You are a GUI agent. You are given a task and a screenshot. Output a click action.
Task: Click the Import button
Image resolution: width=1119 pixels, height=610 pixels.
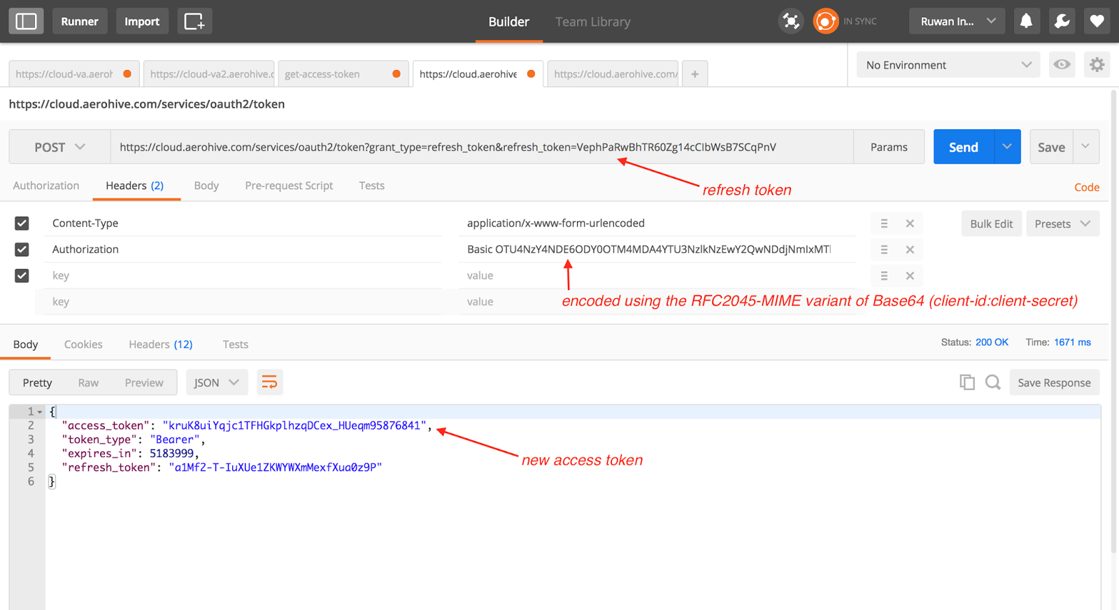(x=142, y=22)
